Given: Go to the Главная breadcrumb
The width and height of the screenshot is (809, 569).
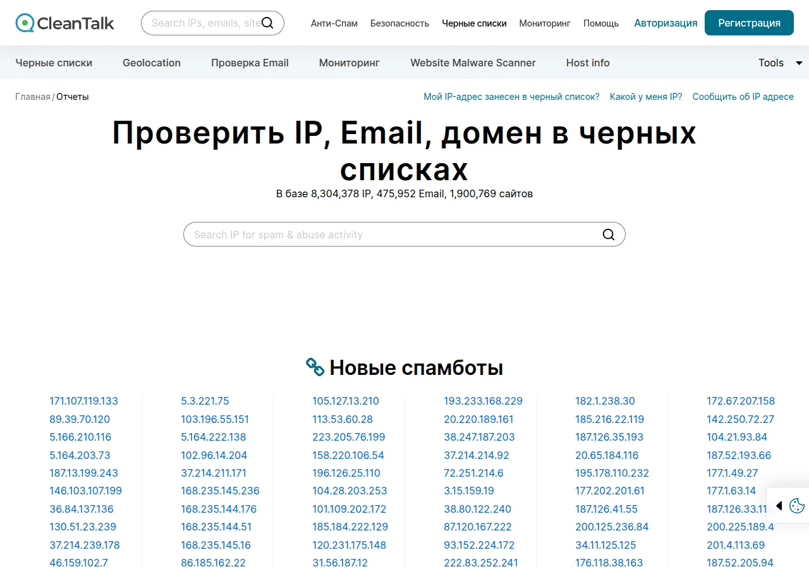Looking at the screenshot, I should tap(33, 97).
